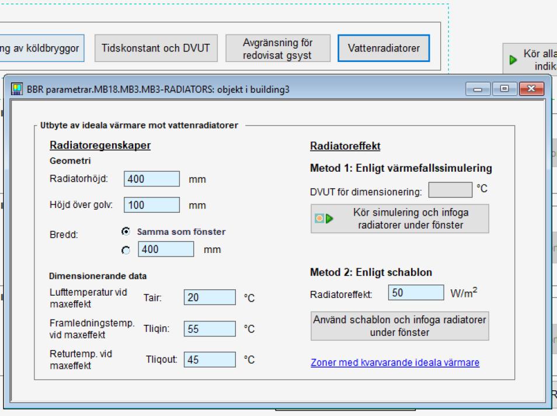The image size is (557, 416).
Task: Close the BBR parametrar dialog window
Action: click(531, 89)
